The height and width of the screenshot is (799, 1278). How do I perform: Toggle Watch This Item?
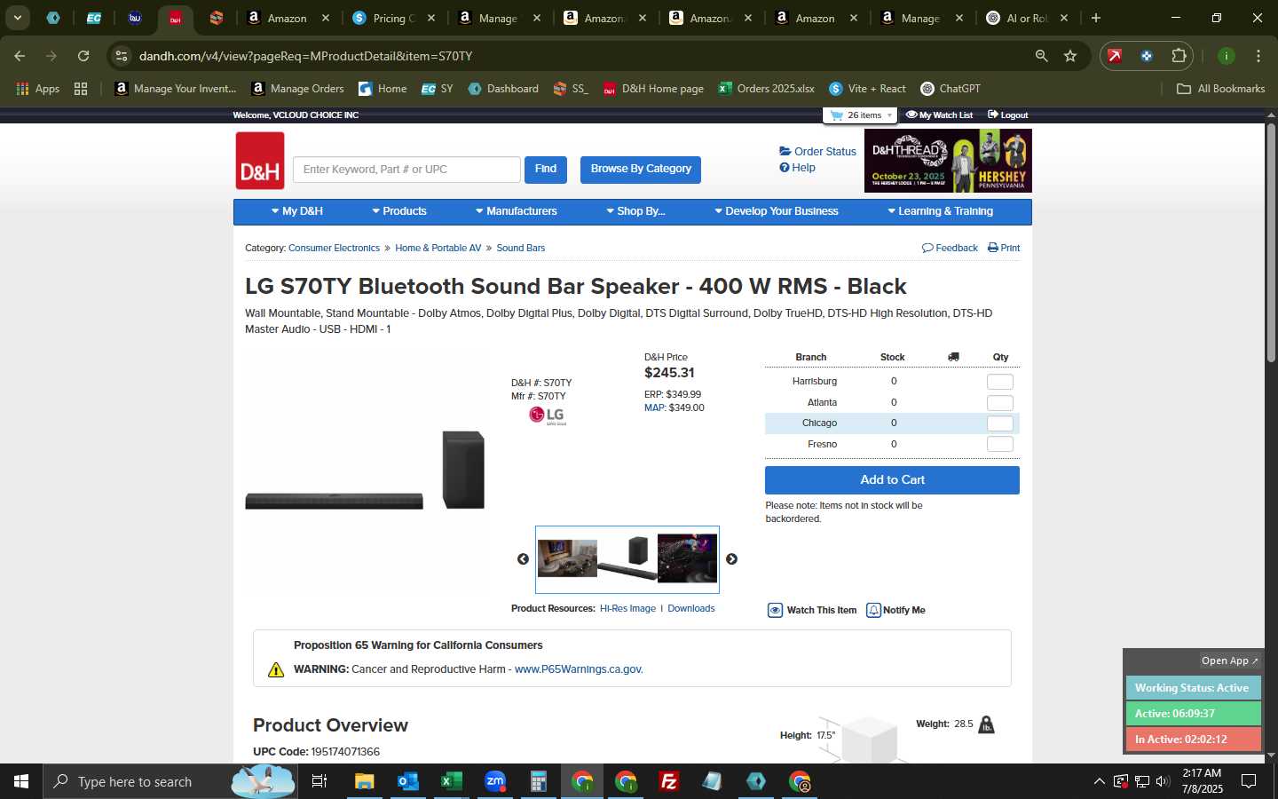tap(812, 611)
